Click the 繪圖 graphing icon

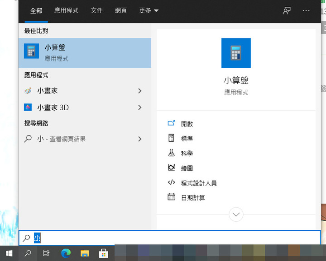click(x=171, y=167)
